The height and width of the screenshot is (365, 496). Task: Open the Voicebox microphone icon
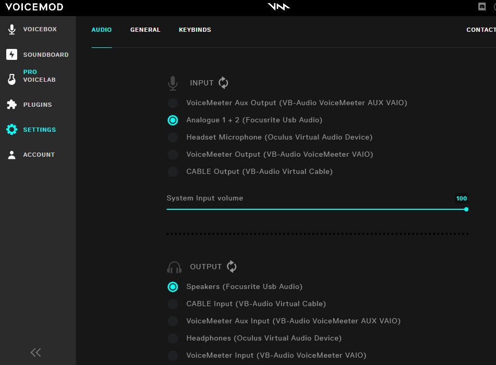coord(11,29)
